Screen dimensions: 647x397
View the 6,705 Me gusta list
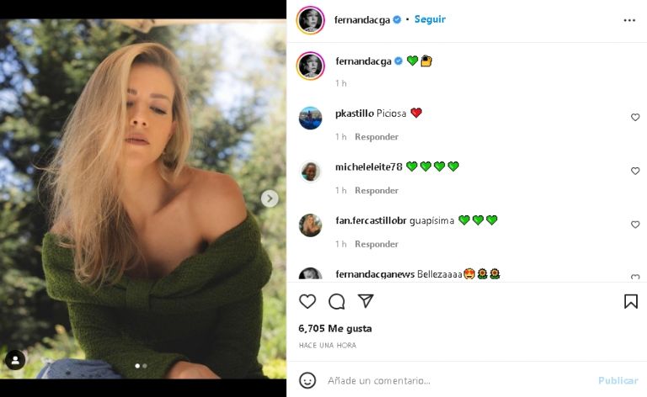[x=334, y=329]
